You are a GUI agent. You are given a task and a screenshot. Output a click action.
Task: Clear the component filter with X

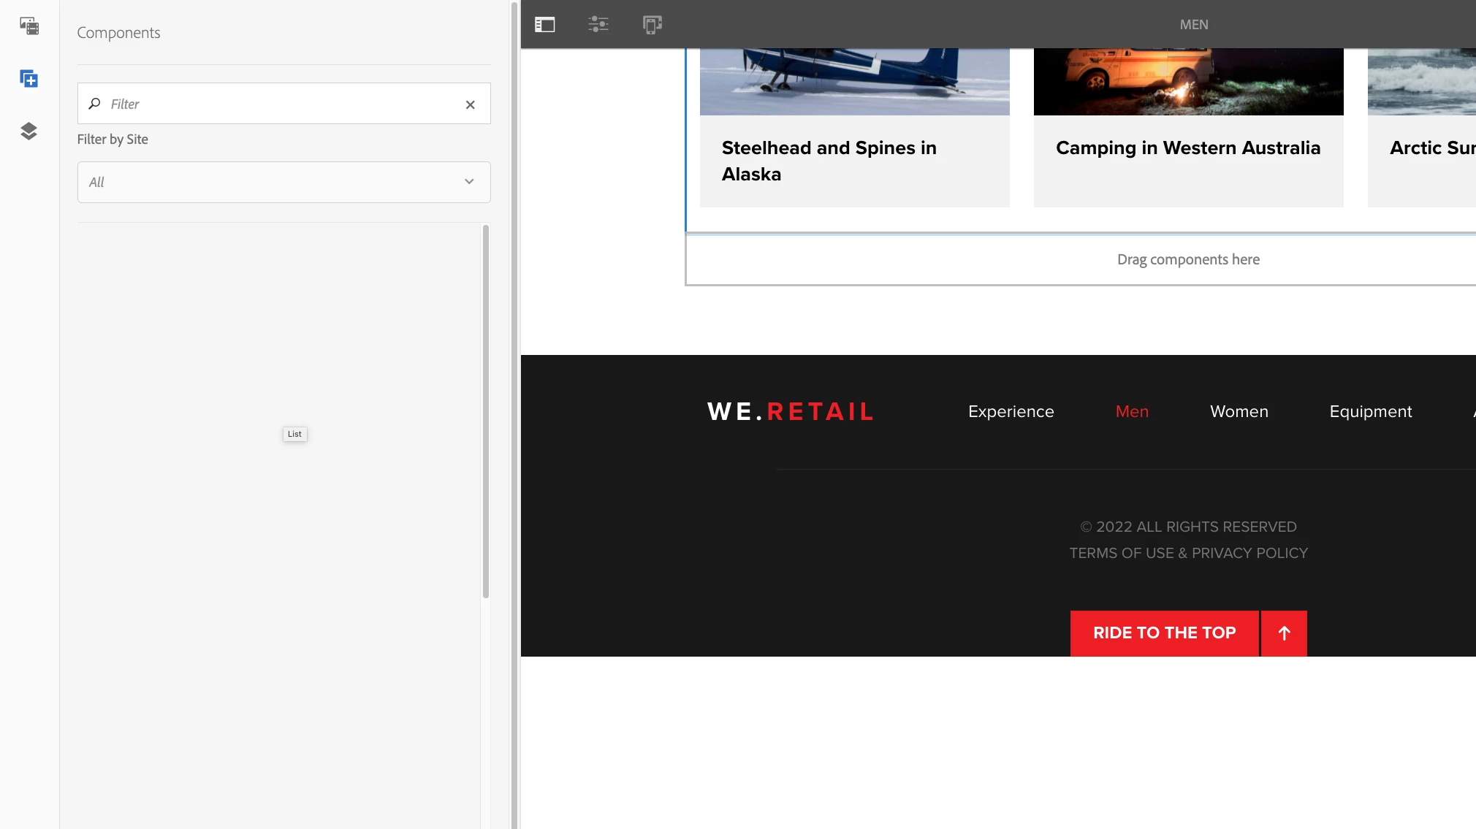[470, 104]
